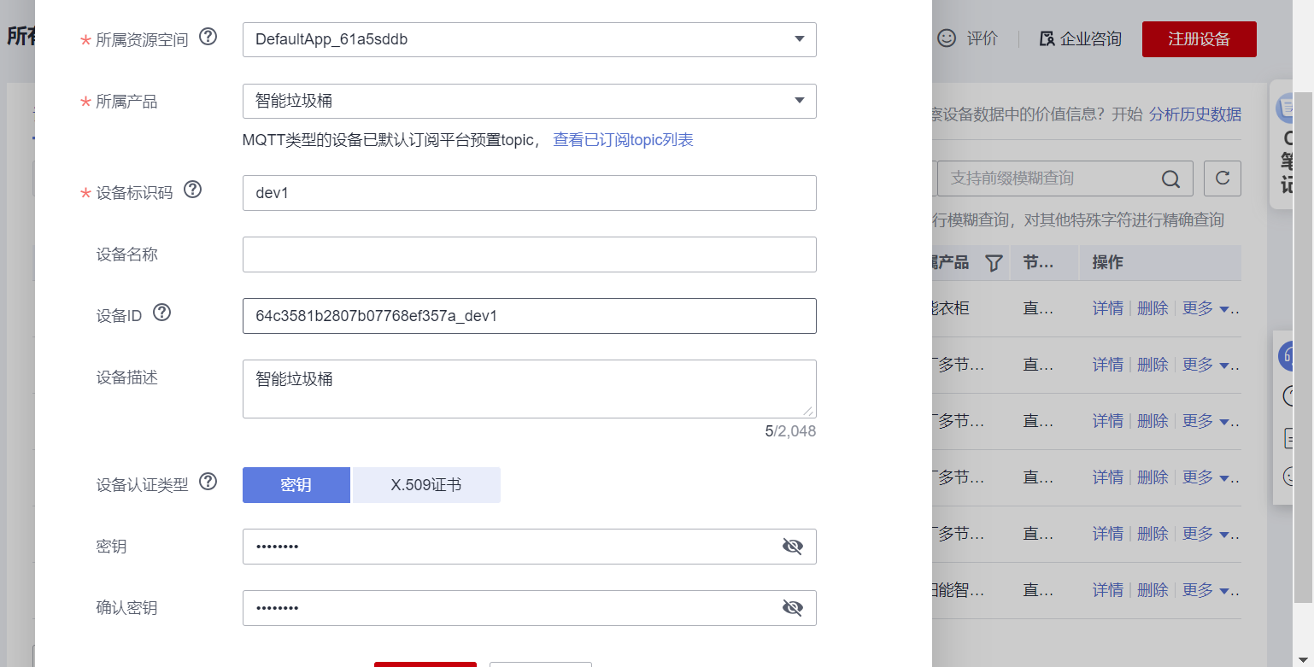1314x667 pixels.
Task: Focus the 确认密钥 password field
Action: click(530, 608)
